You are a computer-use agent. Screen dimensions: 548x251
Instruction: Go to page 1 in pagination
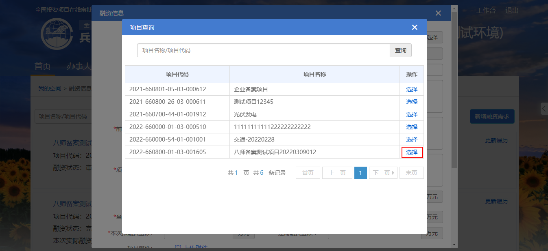[x=360, y=173]
